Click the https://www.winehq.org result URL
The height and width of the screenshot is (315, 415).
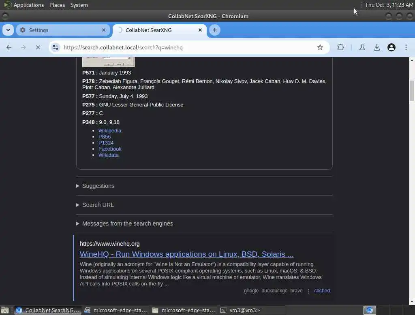click(x=109, y=244)
